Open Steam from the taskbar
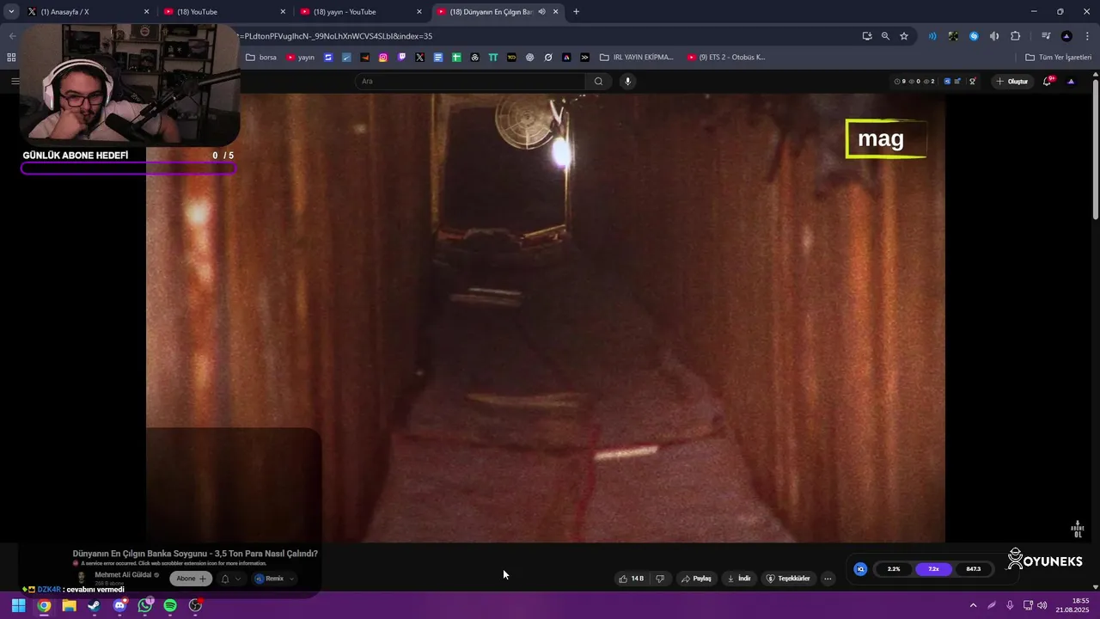The width and height of the screenshot is (1100, 619). (94, 605)
